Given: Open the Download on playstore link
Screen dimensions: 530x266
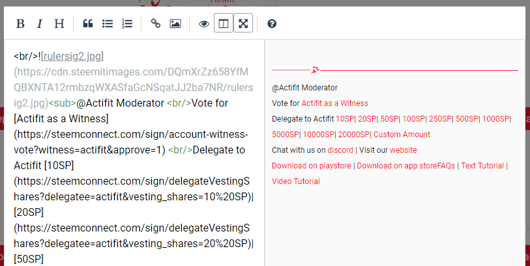Looking at the screenshot, I should pos(312,166).
